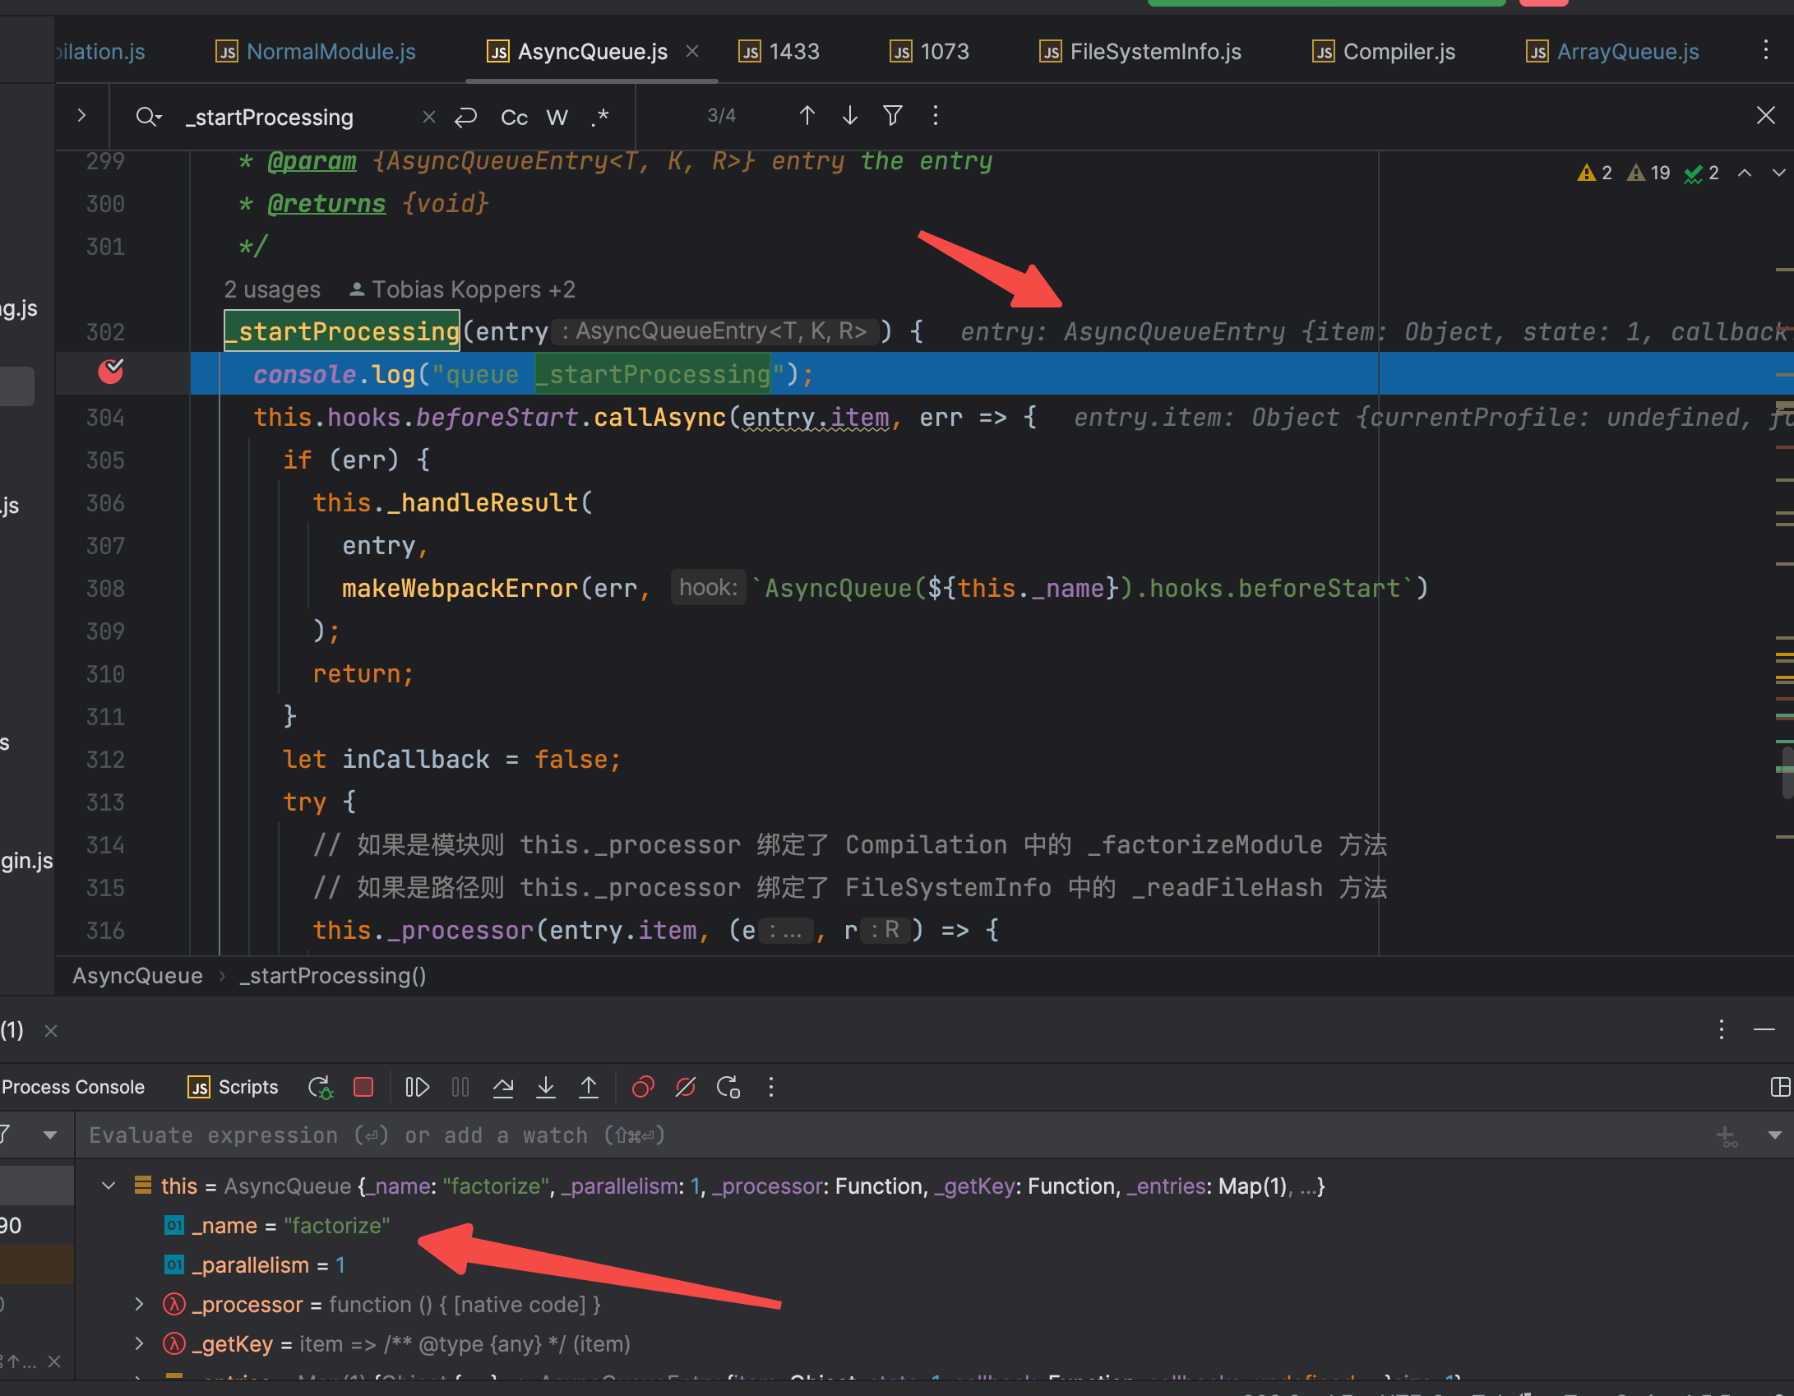Expand the _processor function node
This screenshot has width=1794, height=1396.
coord(139,1304)
